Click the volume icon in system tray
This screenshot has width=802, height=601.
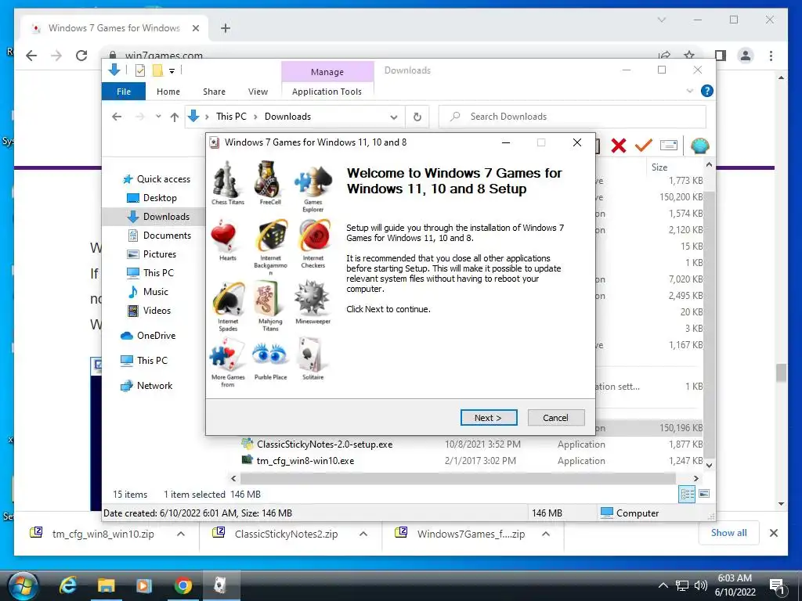701,585
